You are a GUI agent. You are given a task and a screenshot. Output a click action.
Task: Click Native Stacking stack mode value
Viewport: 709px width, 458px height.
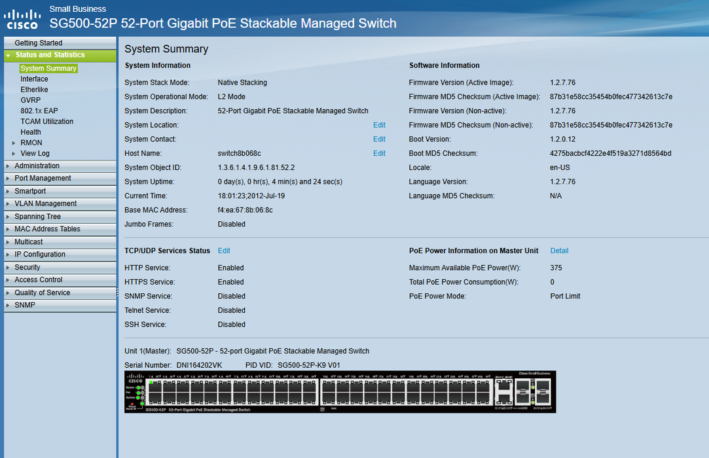[x=242, y=82]
